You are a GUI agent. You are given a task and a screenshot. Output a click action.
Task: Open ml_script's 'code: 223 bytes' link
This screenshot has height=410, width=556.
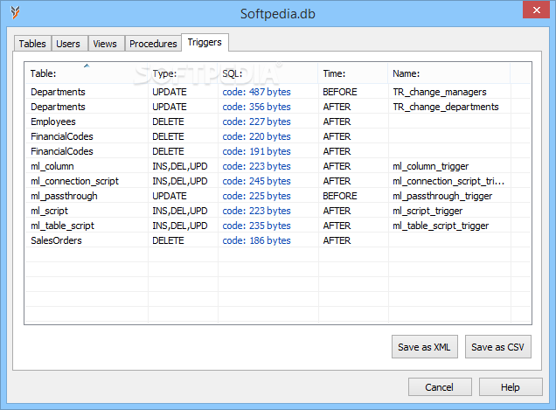(x=256, y=211)
